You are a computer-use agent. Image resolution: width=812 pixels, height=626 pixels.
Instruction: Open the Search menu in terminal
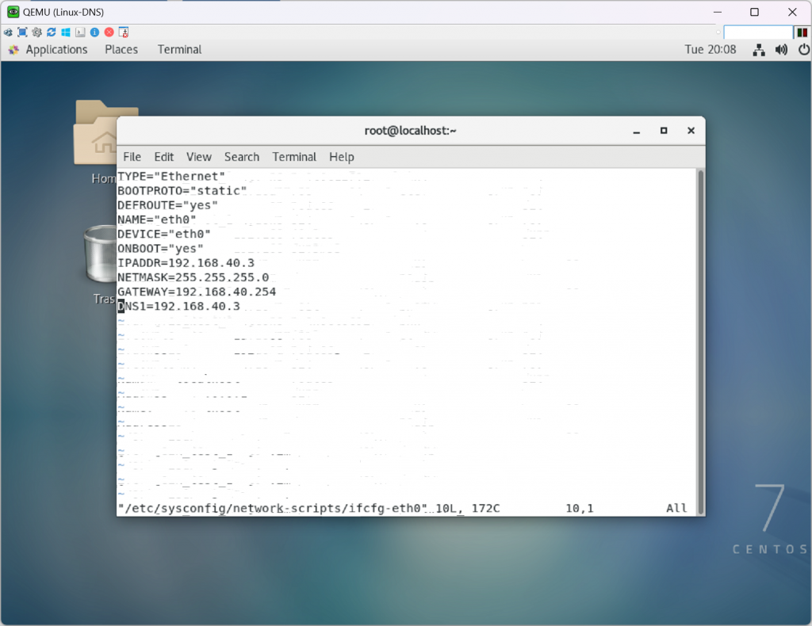tap(242, 157)
